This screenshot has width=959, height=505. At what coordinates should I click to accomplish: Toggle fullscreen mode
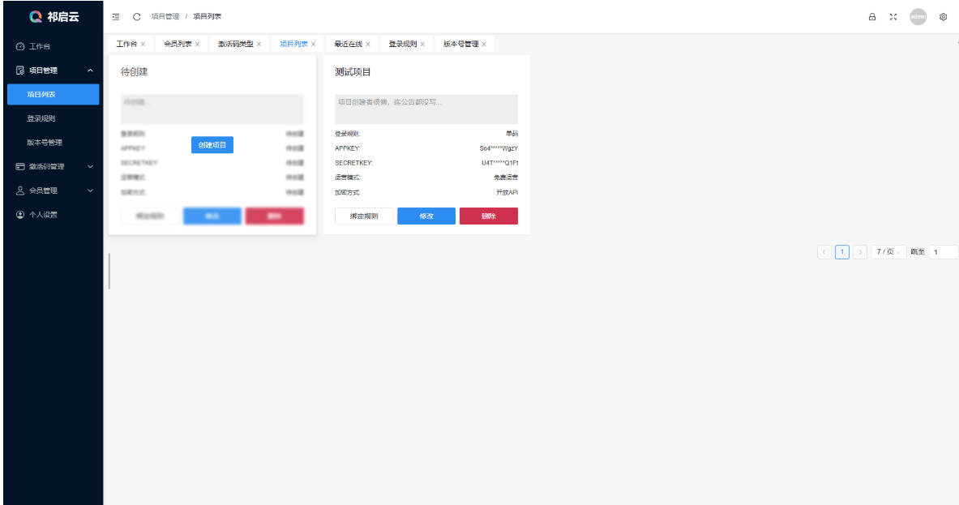click(x=893, y=16)
